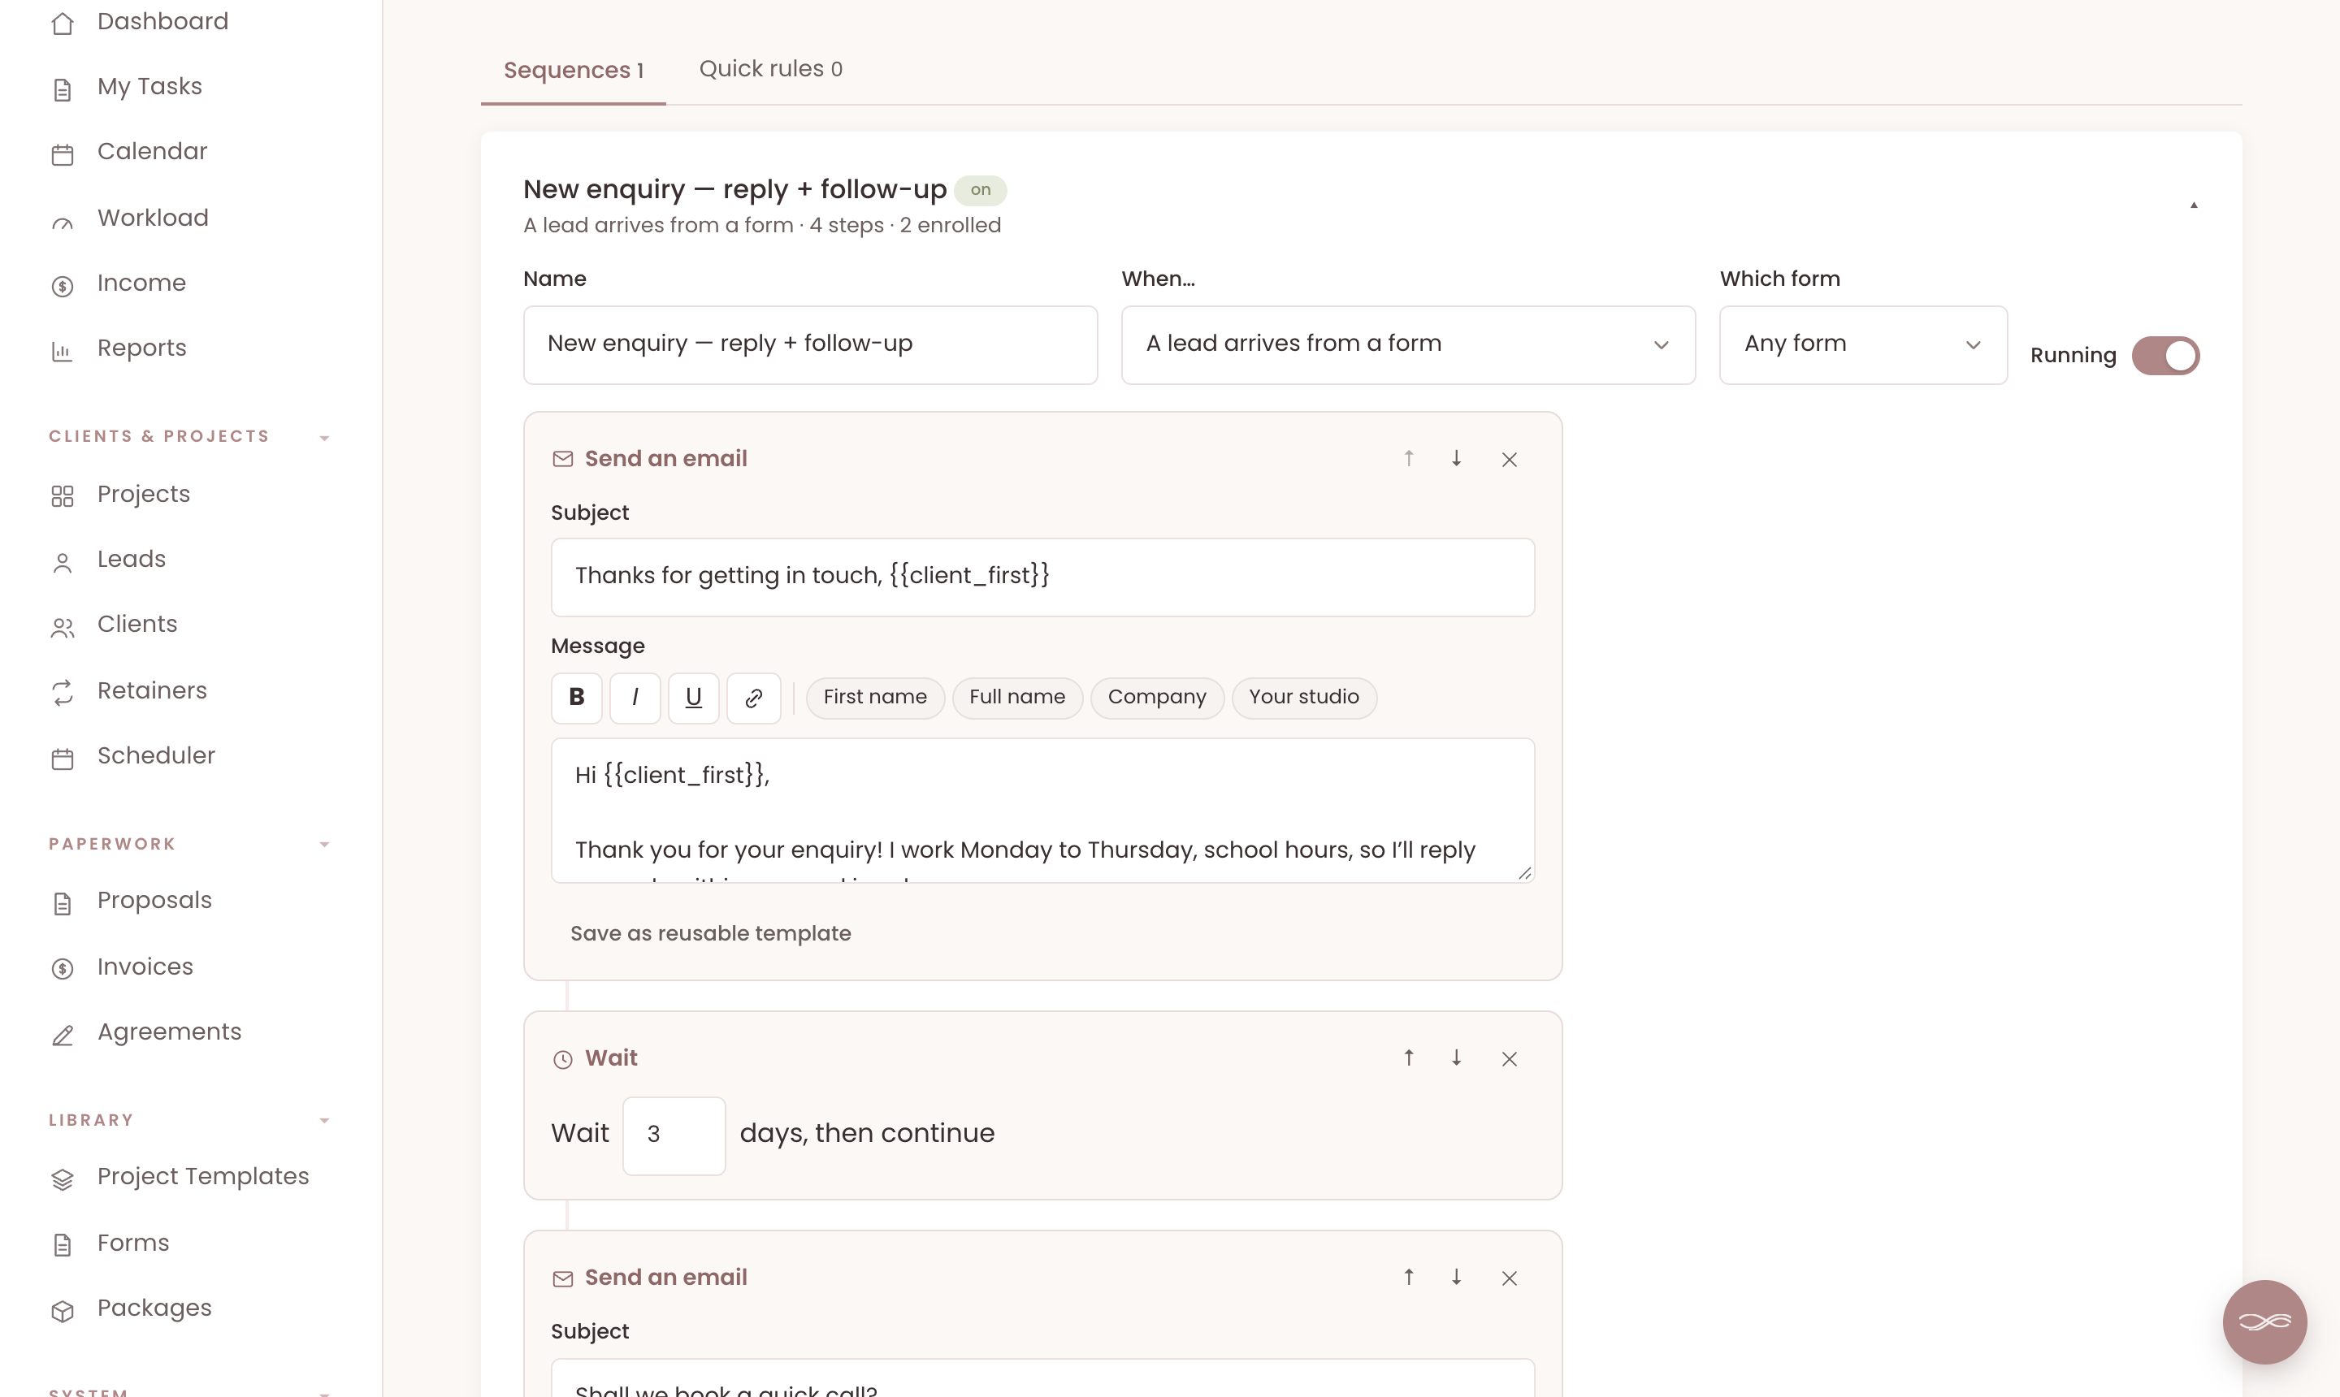The width and height of the screenshot is (2340, 1397).
Task: Delete the Wait step
Action: (1510, 1059)
